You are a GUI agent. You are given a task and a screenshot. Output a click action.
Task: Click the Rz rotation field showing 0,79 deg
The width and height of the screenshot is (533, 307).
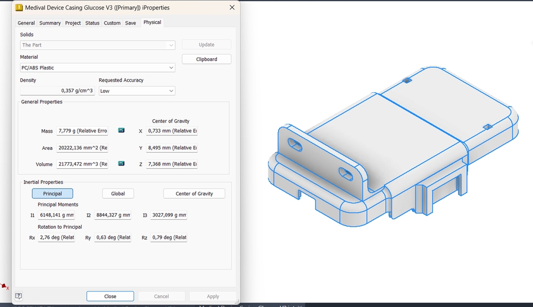point(169,238)
